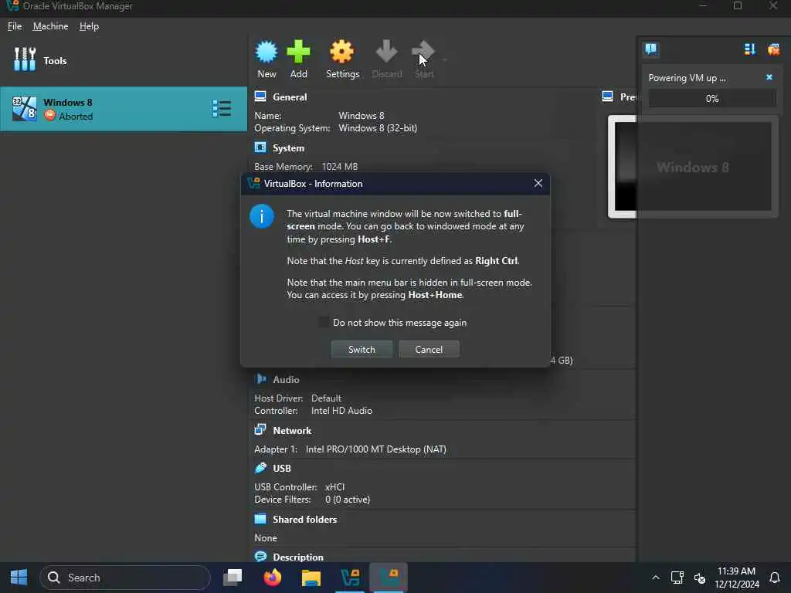Image resolution: width=791 pixels, height=593 pixels.
Task: Click the Base Memory 1024 MB value
Action: click(x=340, y=167)
